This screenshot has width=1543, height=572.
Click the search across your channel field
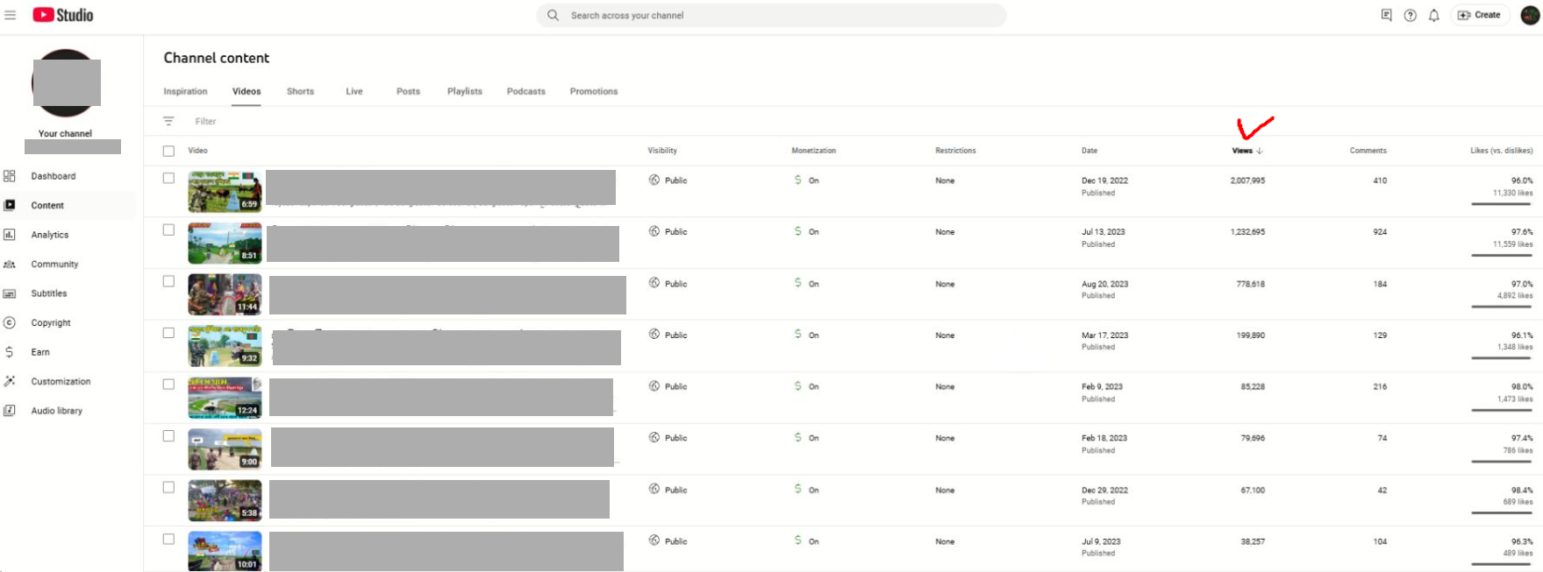pos(772,15)
